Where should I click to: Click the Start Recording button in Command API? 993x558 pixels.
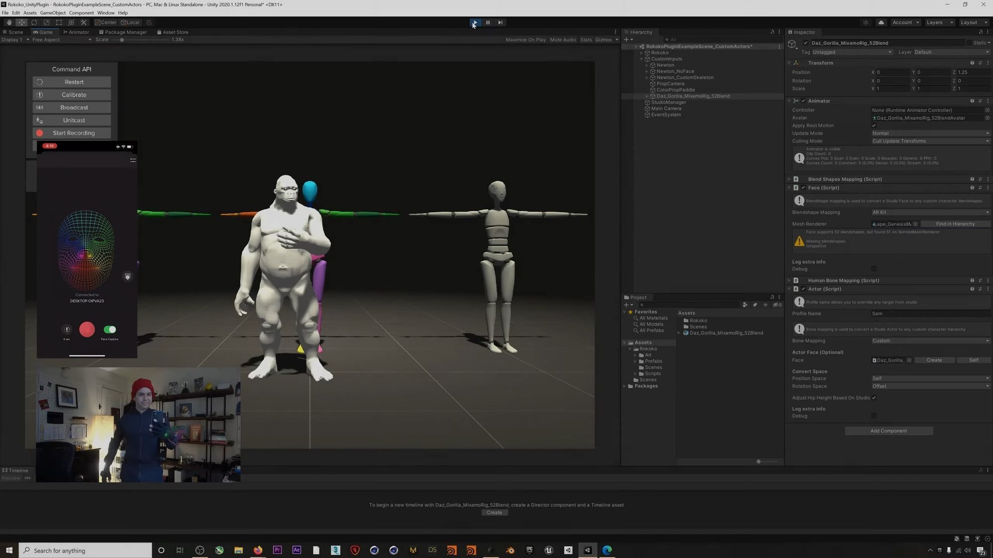(x=72, y=133)
